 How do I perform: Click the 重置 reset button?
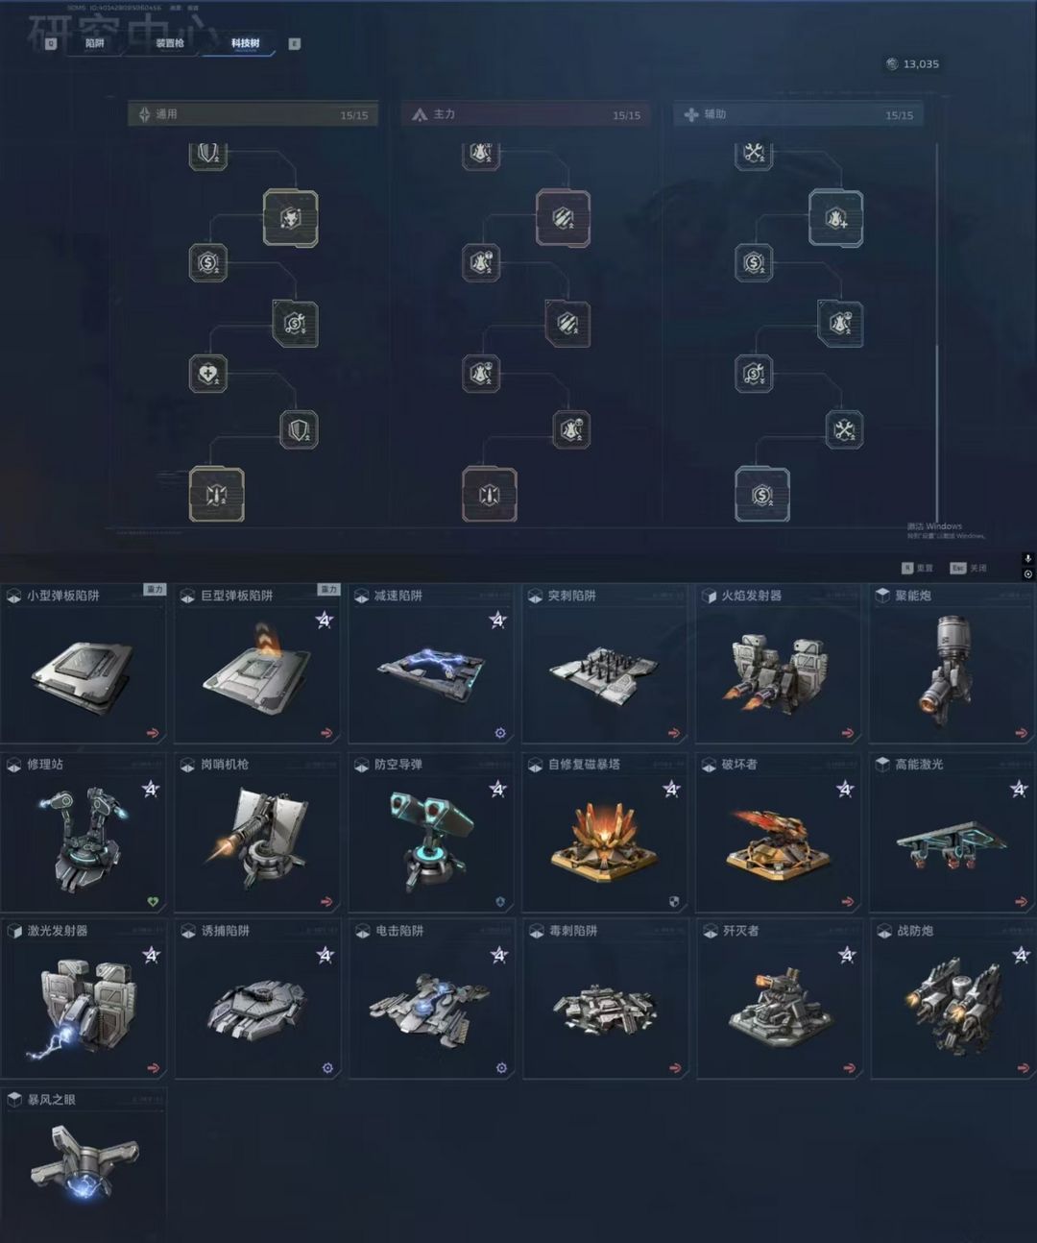[918, 568]
